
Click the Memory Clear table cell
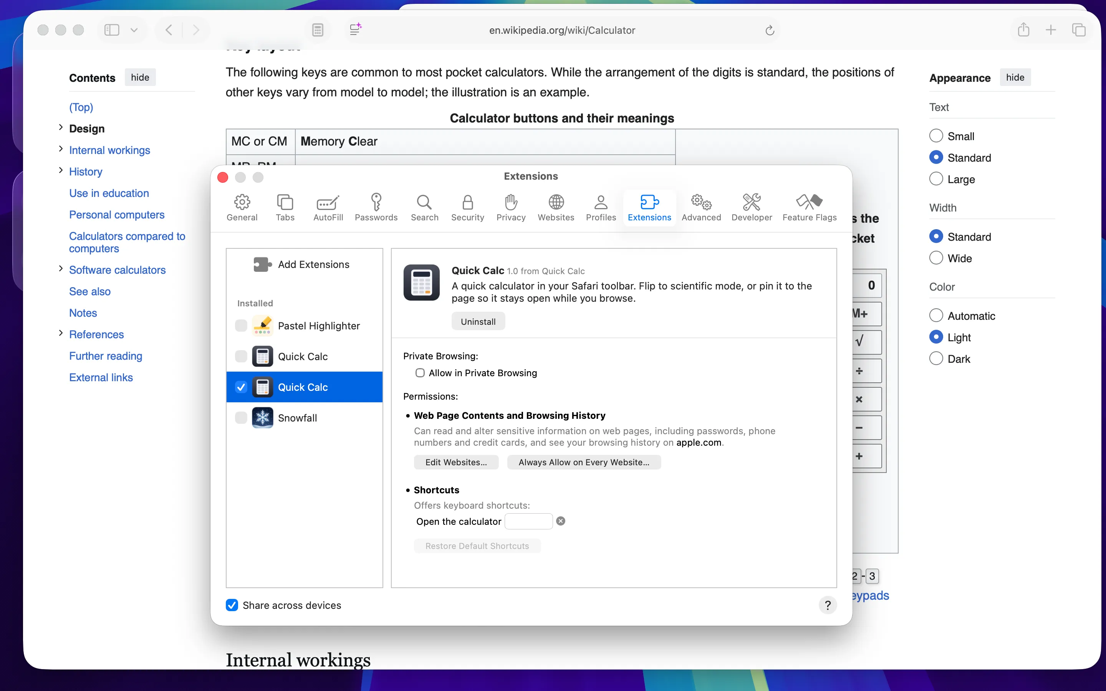pos(485,141)
